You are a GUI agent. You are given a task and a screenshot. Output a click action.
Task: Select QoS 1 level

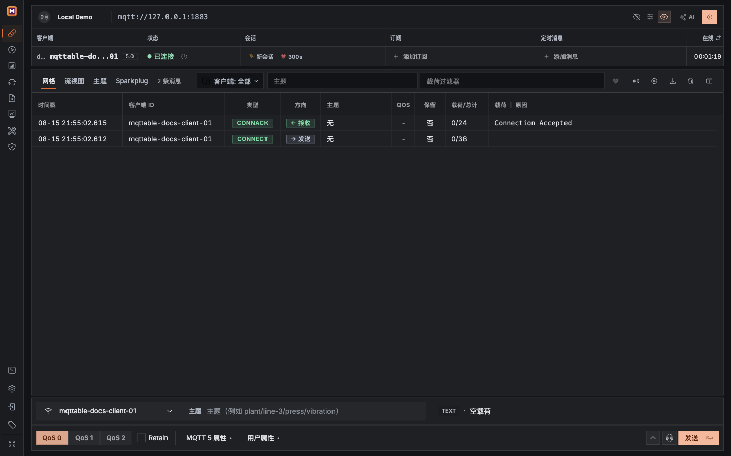coord(84,438)
